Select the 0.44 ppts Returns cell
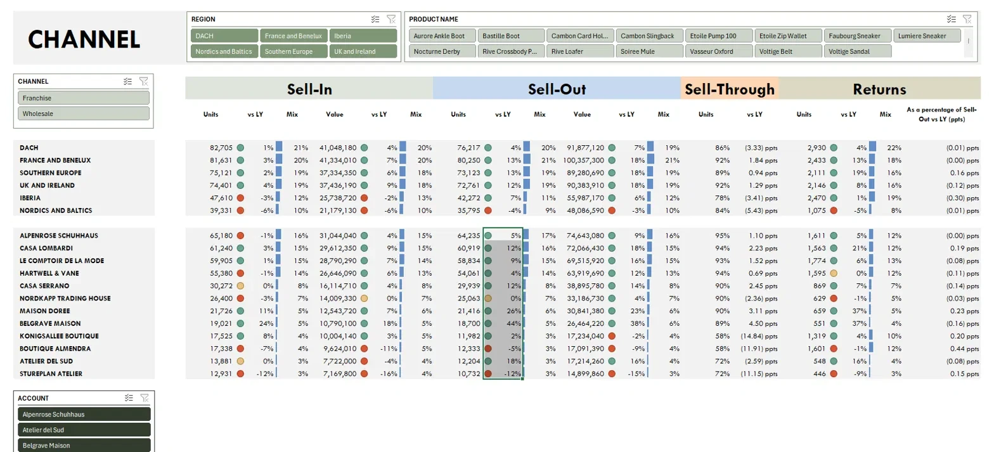 click(964, 349)
